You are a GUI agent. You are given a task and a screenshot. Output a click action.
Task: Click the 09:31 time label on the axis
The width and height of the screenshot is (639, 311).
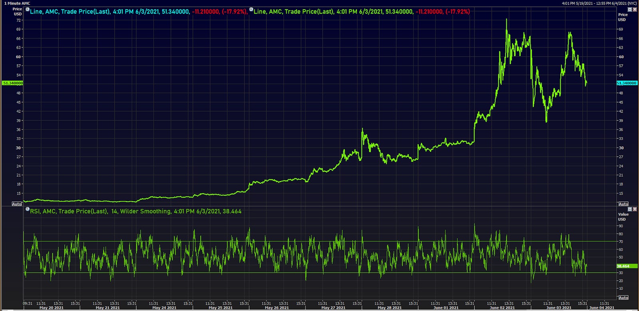tap(28, 303)
